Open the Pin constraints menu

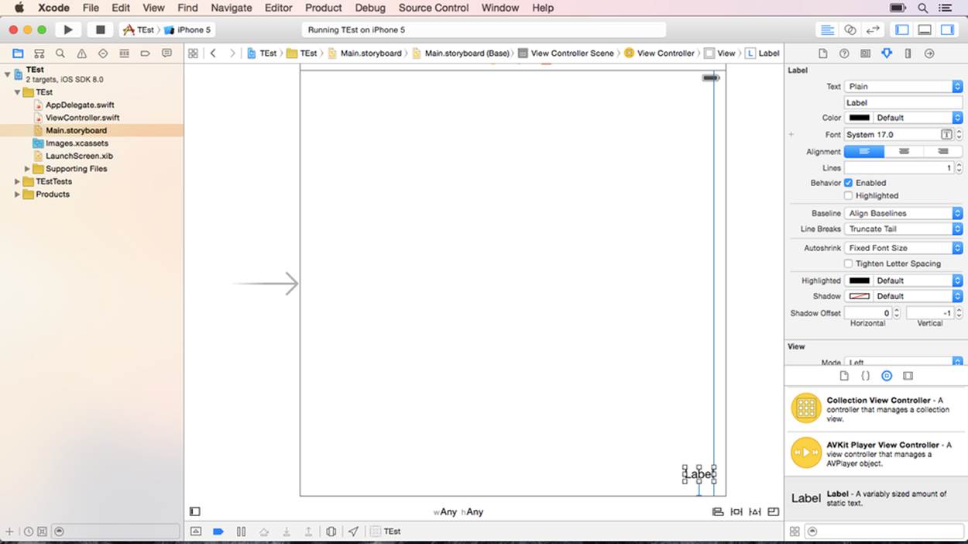click(736, 511)
